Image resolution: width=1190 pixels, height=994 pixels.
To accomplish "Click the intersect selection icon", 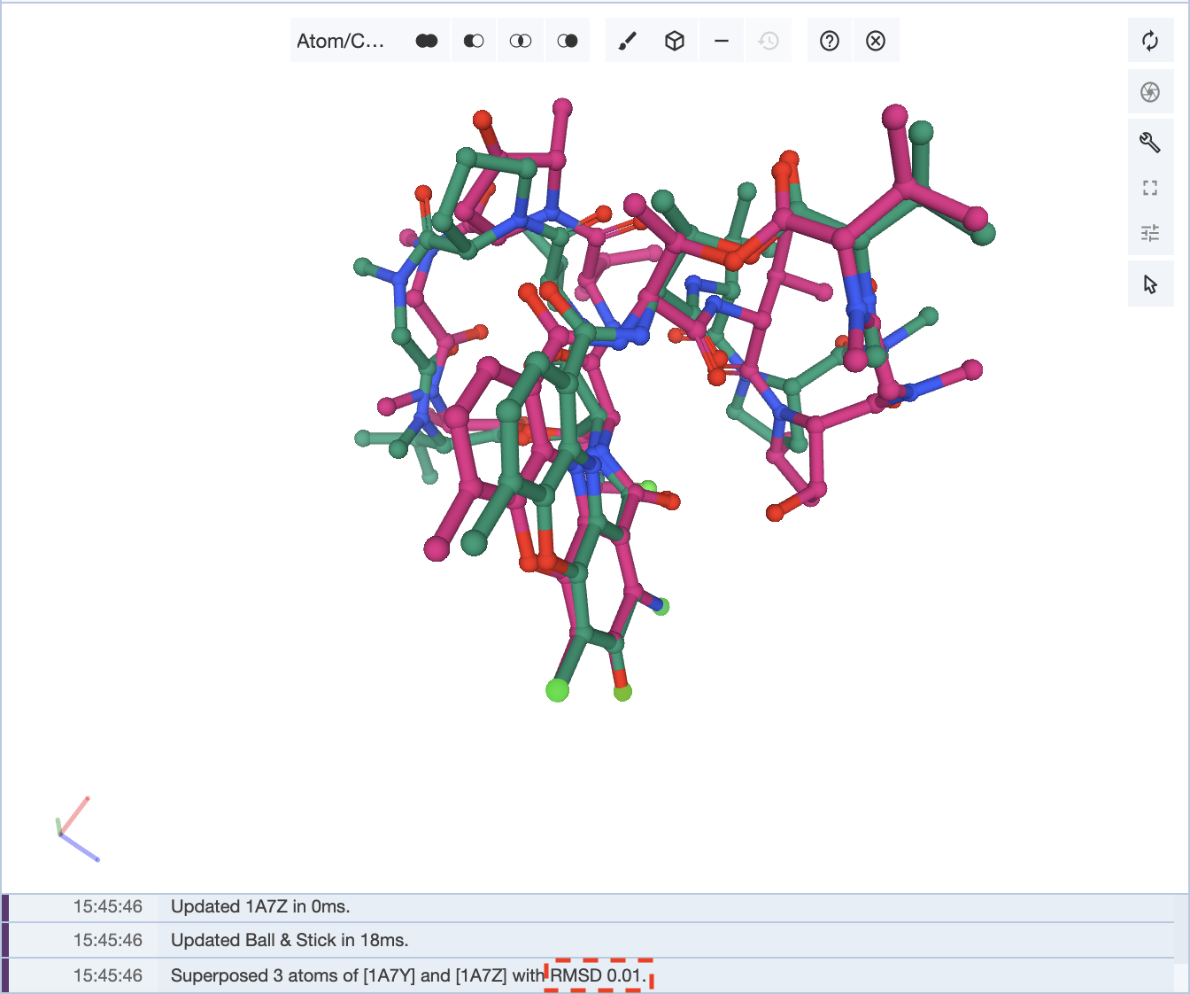I will click(x=521, y=41).
